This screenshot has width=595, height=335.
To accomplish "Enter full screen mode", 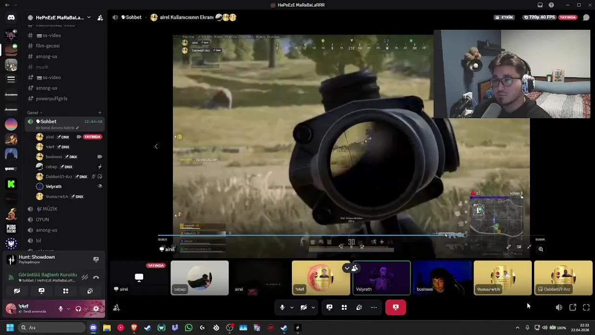I will pos(586,308).
